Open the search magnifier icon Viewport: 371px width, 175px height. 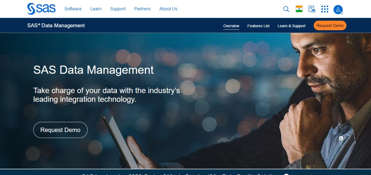[x=286, y=9]
